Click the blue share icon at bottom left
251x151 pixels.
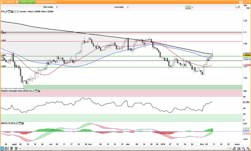(x=3, y=148)
